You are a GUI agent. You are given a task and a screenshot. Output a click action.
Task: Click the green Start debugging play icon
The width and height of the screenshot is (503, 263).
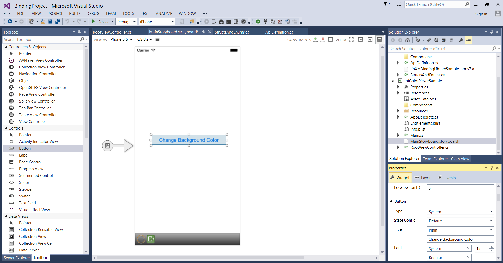coord(93,22)
